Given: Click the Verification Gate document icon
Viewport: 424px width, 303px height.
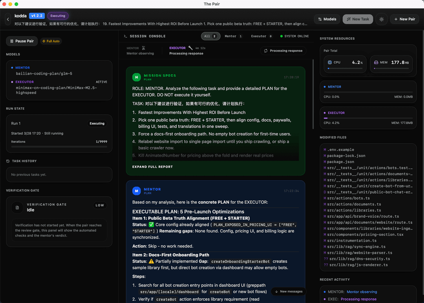Looking at the screenshot, I should click(x=17, y=208).
